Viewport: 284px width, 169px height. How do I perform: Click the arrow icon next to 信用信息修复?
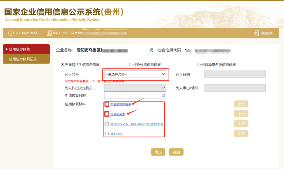click(x=7, y=49)
